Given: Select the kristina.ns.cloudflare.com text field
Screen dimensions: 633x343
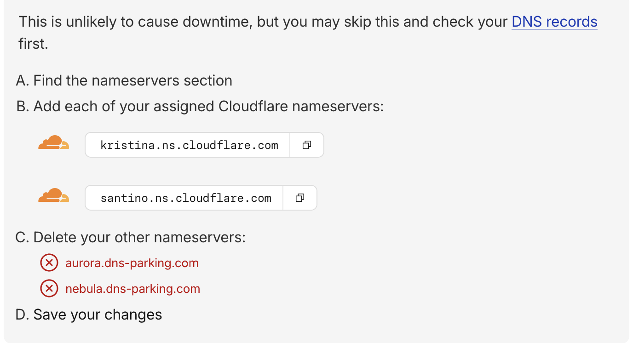Looking at the screenshot, I should (x=188, y=145).
